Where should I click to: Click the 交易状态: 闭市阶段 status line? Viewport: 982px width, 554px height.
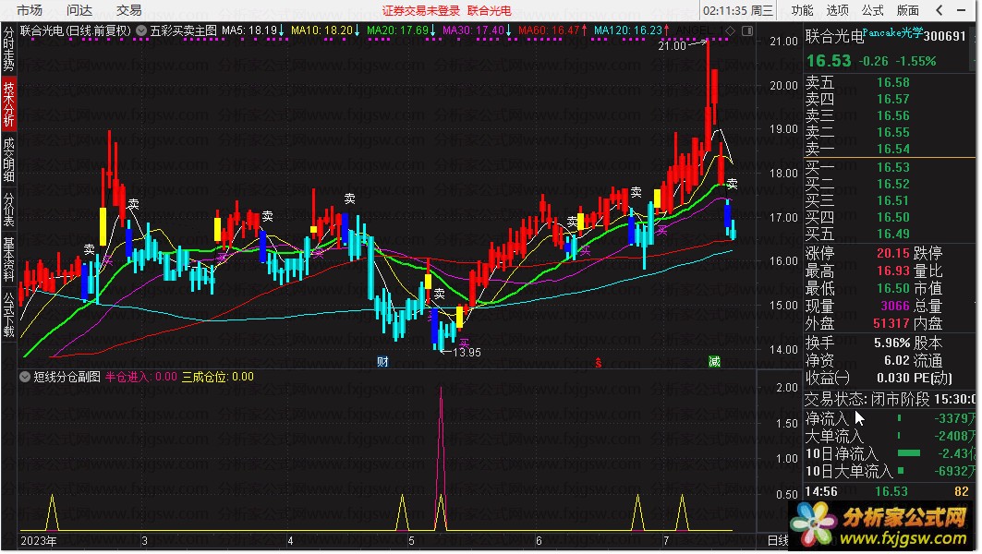click(890, 400)
